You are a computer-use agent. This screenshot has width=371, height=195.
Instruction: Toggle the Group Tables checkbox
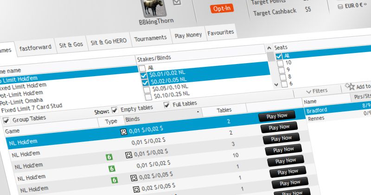6,120
